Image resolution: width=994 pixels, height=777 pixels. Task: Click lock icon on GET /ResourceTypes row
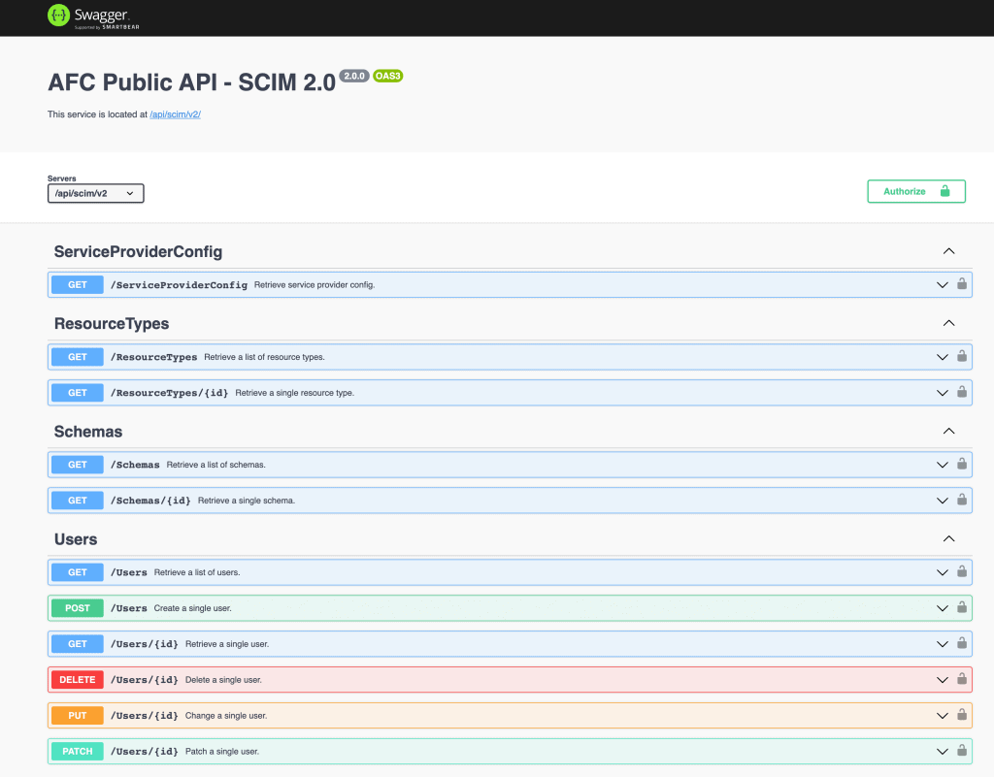(962, 356)
